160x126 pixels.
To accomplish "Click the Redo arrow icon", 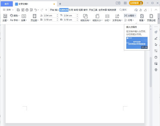I will pos(42,10).
